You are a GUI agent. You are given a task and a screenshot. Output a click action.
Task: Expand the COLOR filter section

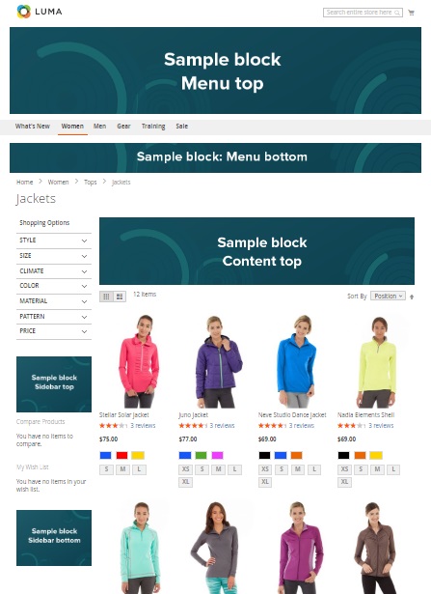coord(54,286)
